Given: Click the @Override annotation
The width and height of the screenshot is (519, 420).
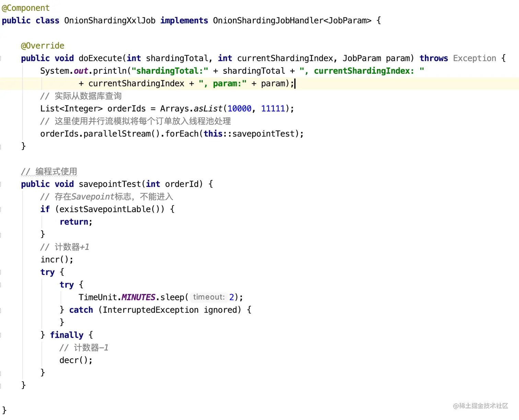Looking at the screenshot, I should (x=43, y=46).
